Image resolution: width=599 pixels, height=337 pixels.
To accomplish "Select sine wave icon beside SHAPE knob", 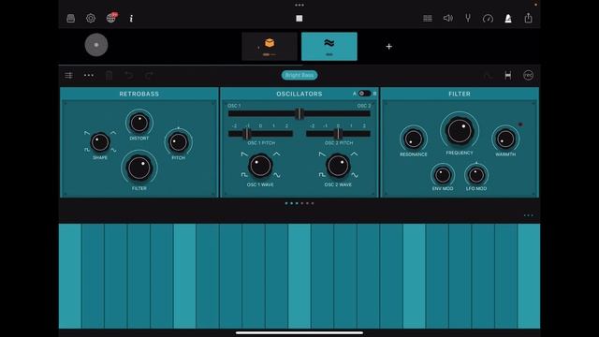I will [114, 150].
